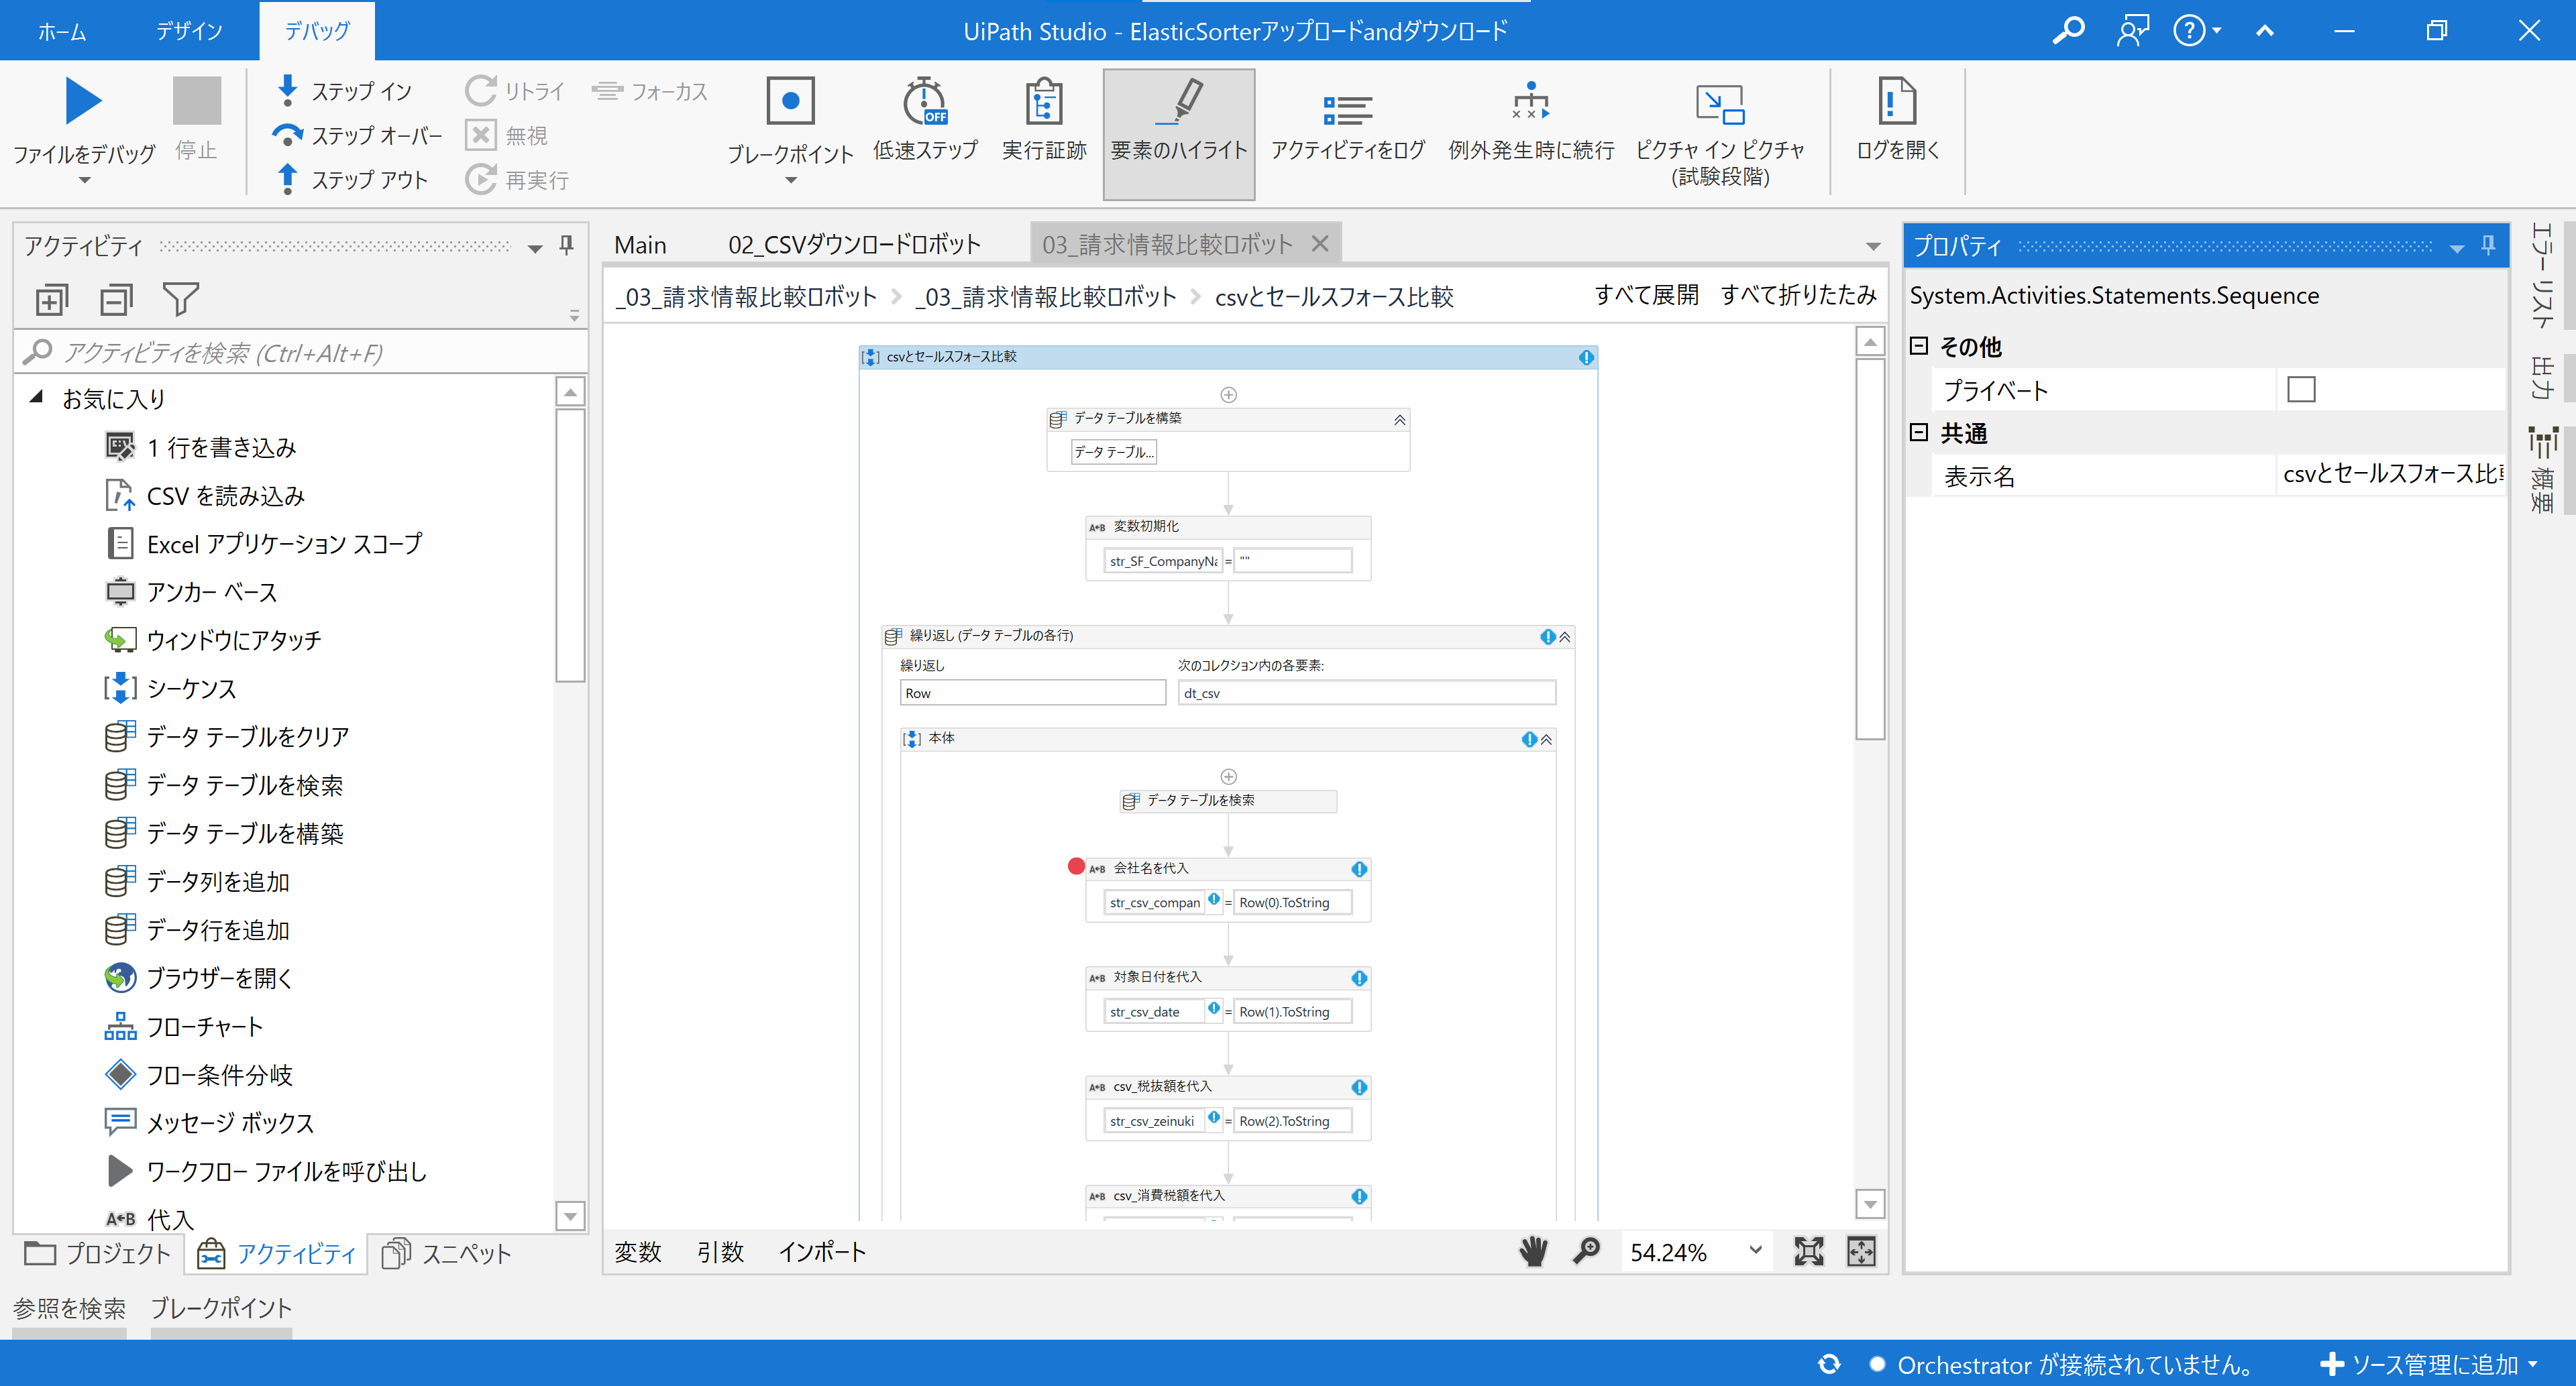The width and height of the screenshot is (2576, 1386).
Task: Open the 54.24% zoom level dropdown
Action: pos(1755,1251)
